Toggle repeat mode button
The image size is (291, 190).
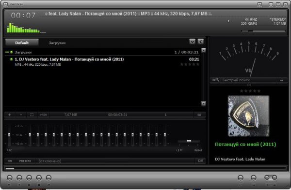coord(241,178)
